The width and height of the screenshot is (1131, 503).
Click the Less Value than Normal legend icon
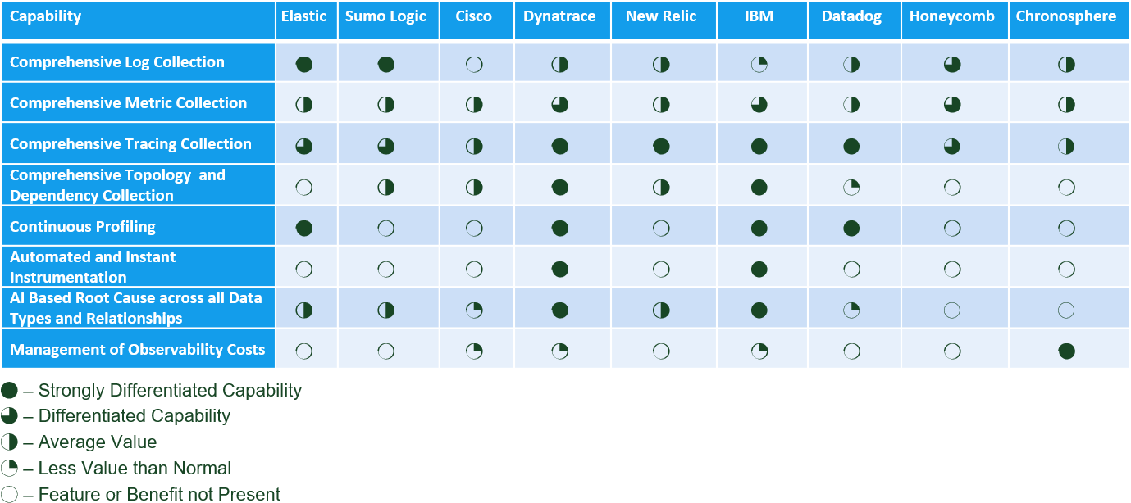[x=10, y=469]
